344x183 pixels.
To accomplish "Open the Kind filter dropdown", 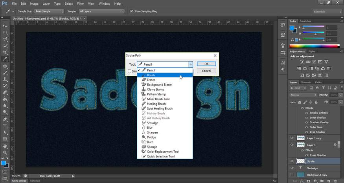I will pos(298,88).
